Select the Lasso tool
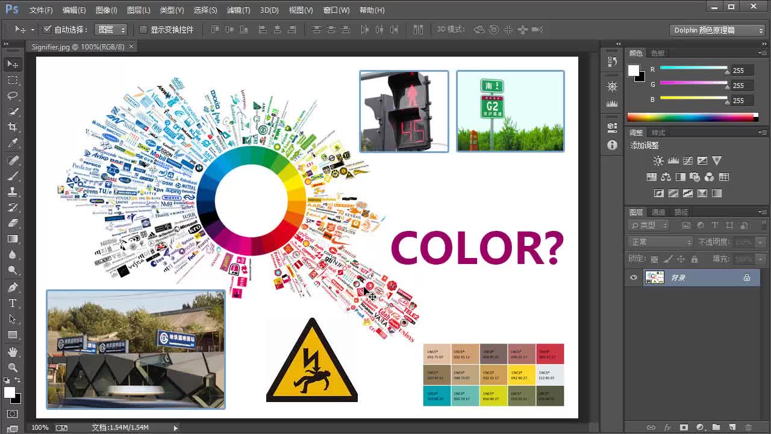The height and width of the screenshot is (434, 771). click(x=13, y=96)
